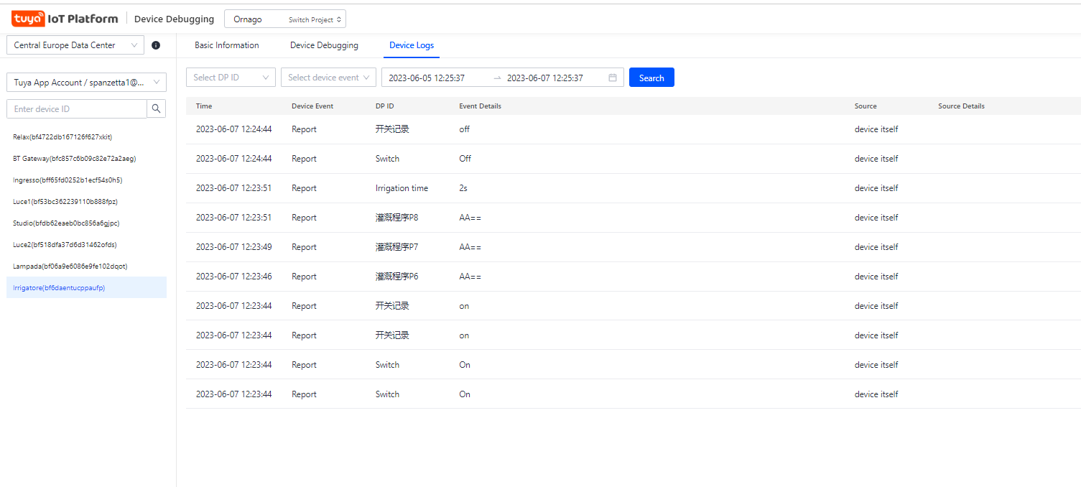Viewport: 1081px width, 487px height.
Task: Click the Tuya logo
Action: pyautogui.click(x=27, y=18)
